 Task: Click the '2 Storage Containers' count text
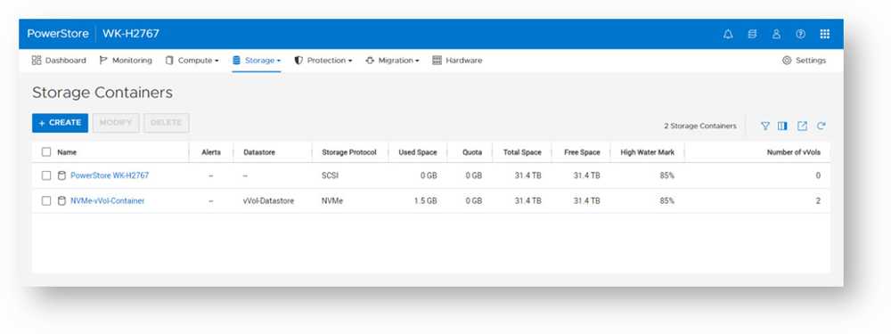pos(700,126)
